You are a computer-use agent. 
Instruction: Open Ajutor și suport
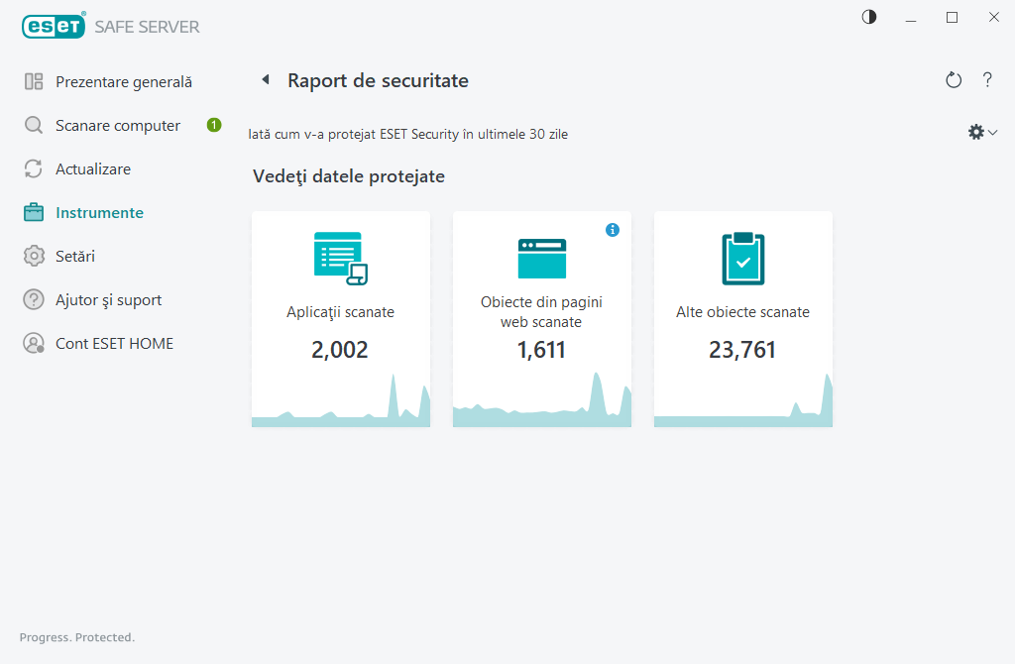(108, 300)
